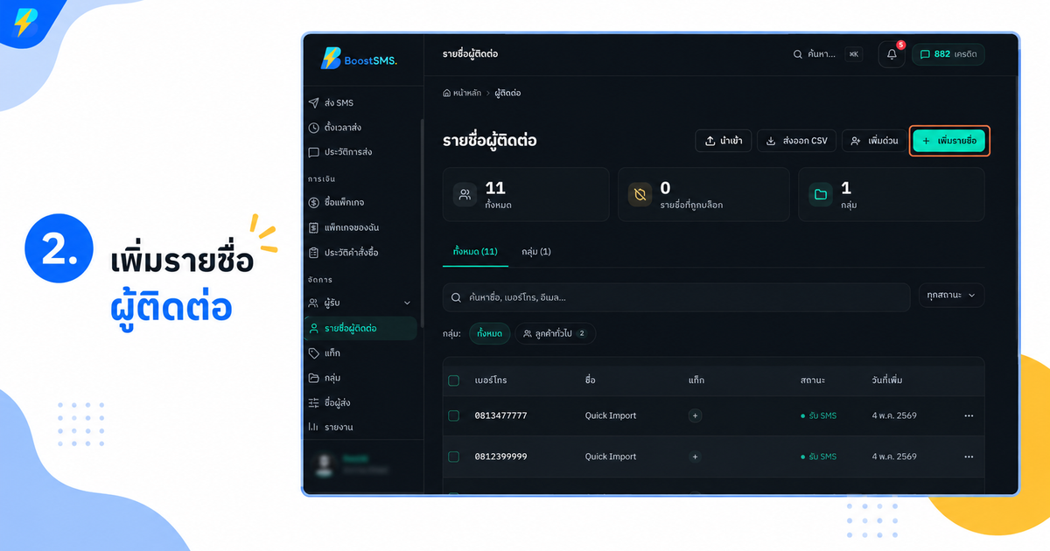Image resolution: width=1050 pixels, height=551 pixels.
Task: Click the groups folder icon in sidebar
Action: click(314, 378)
